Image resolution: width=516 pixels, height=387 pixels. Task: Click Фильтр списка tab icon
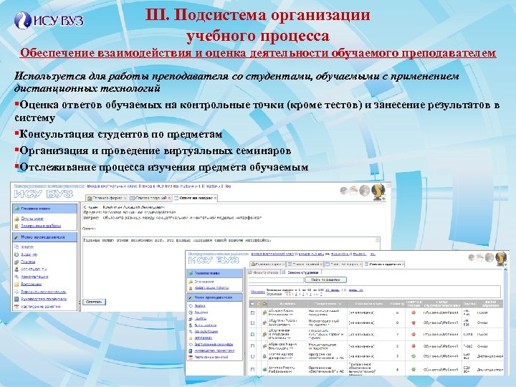pyautogui.click(x=250, y=272)
